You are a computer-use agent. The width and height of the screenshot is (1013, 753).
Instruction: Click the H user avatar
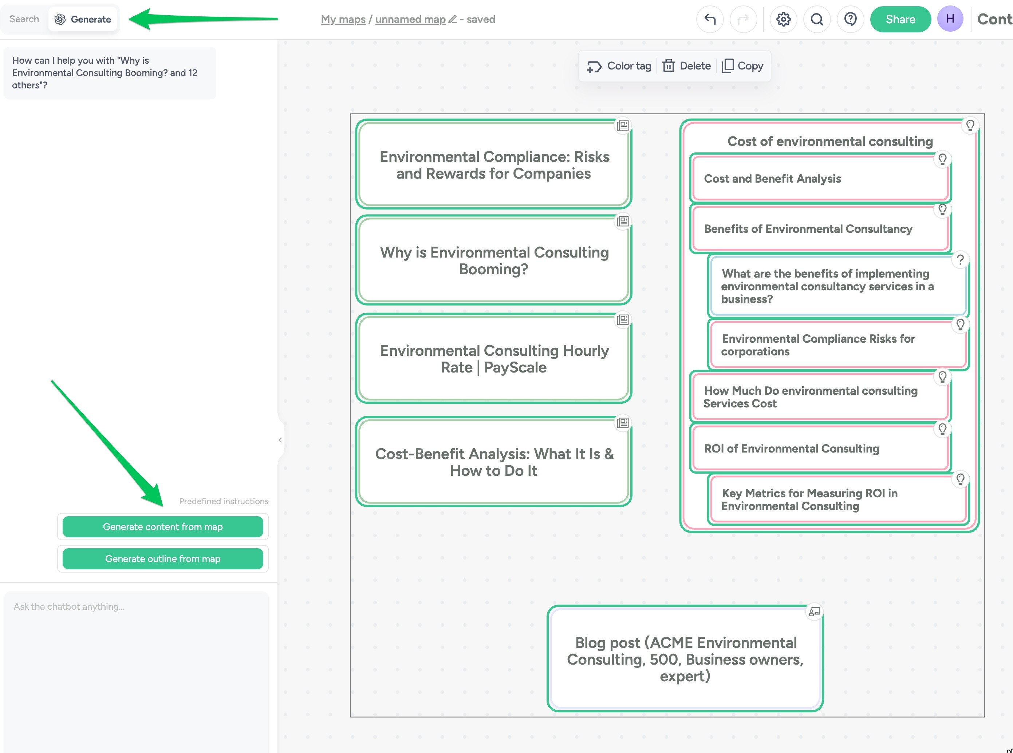[x=950, y=19]
